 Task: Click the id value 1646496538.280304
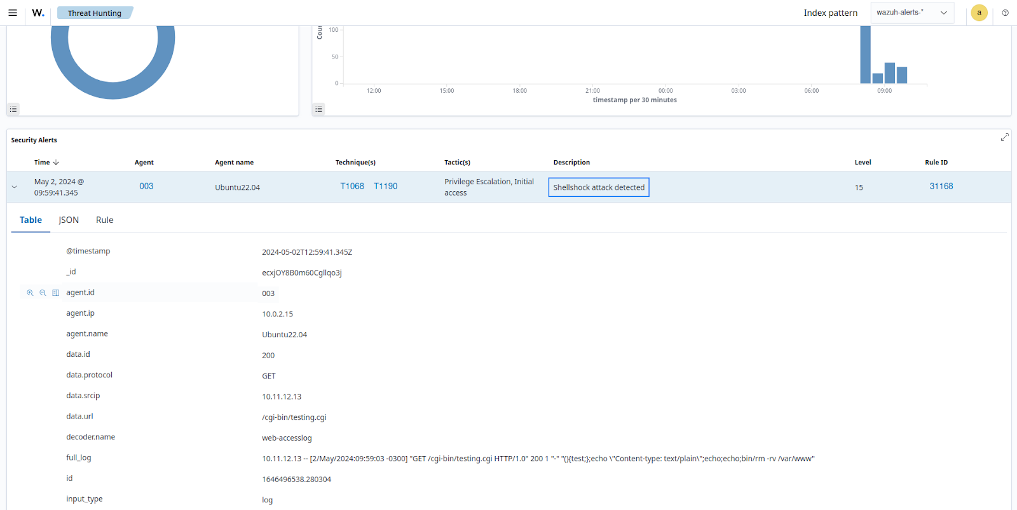296,479
